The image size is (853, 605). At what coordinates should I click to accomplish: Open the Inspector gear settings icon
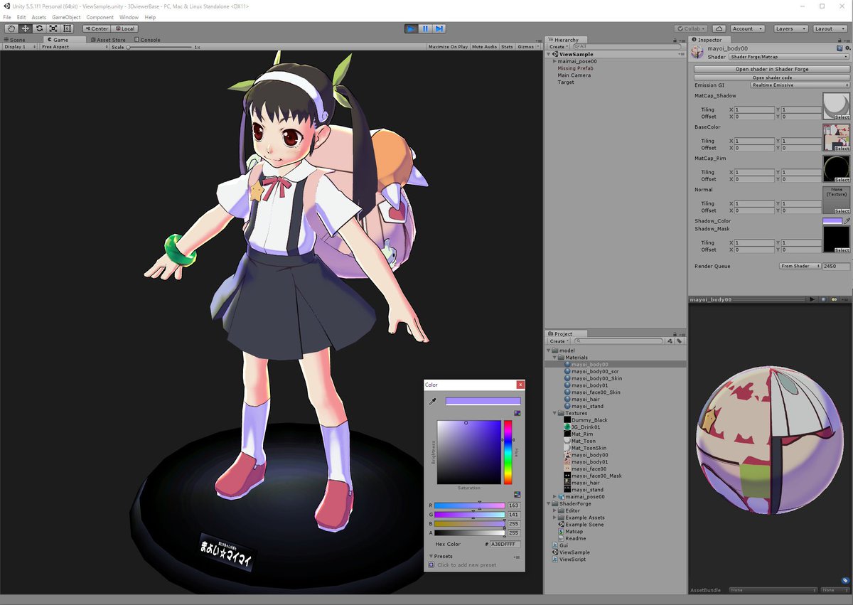(847, 48)
